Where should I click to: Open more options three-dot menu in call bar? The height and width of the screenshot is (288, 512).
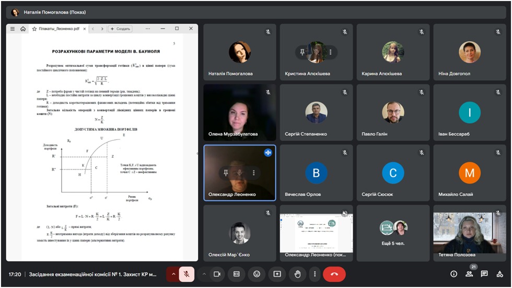(x=314, y=274)
